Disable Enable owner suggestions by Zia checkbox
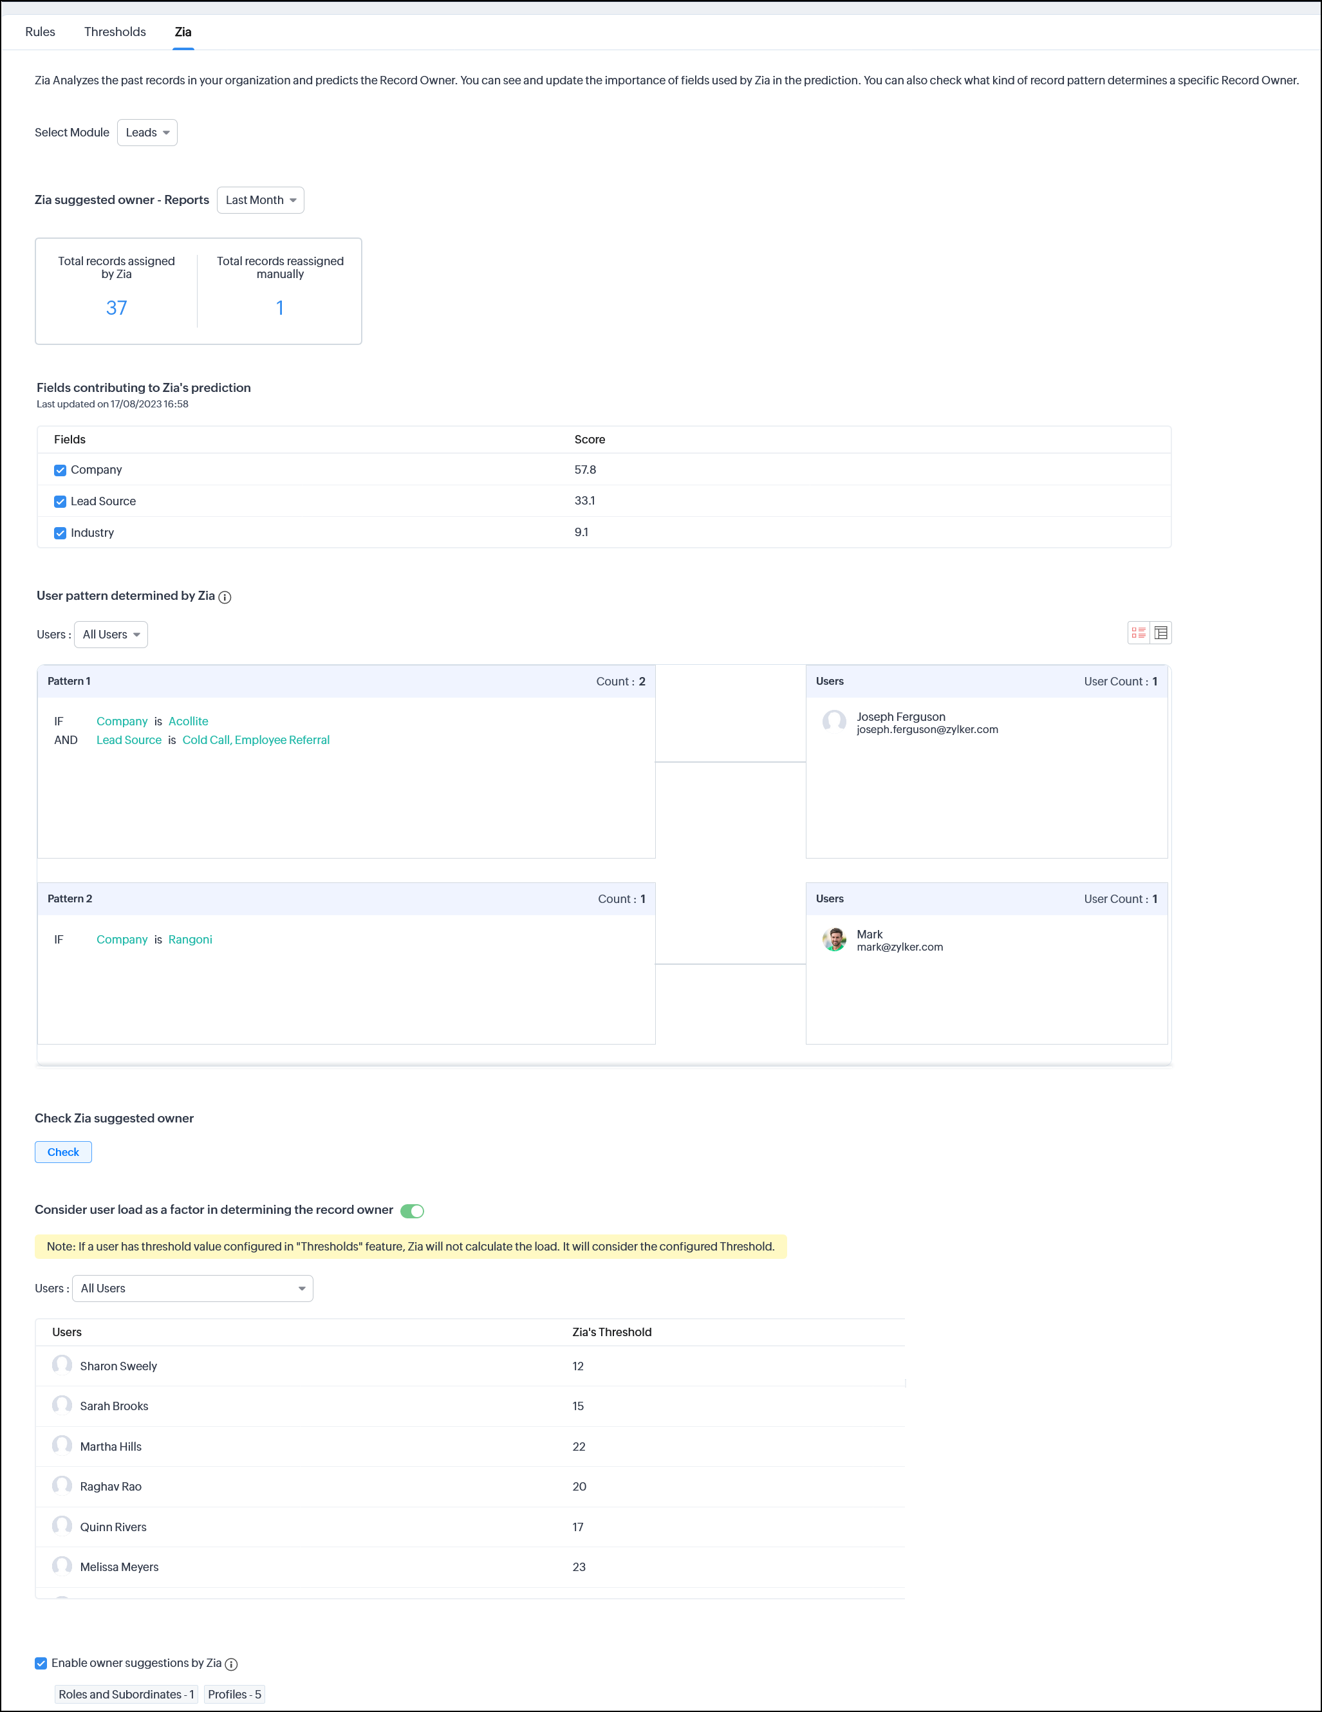The width and height of the screenshot is (1322, 1712). [41, 1663]
